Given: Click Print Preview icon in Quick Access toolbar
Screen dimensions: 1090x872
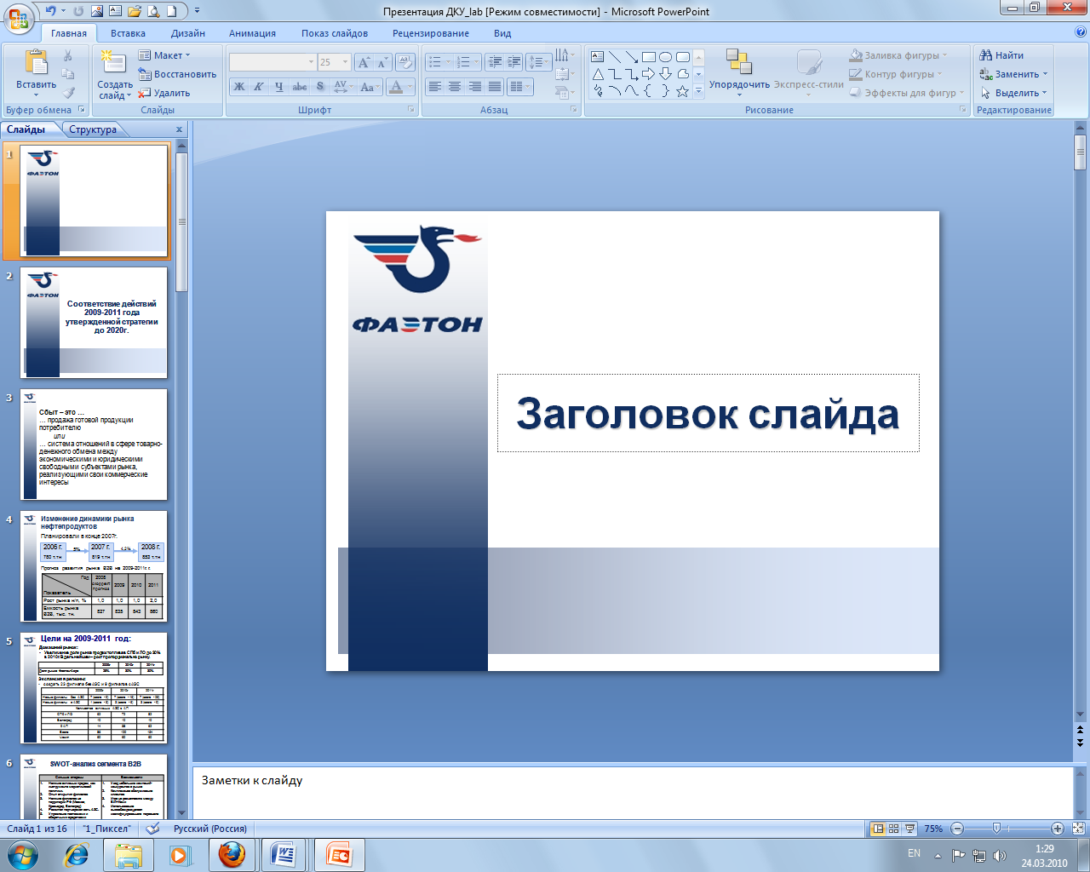Looking at the screenshot, I should point(153,11).
